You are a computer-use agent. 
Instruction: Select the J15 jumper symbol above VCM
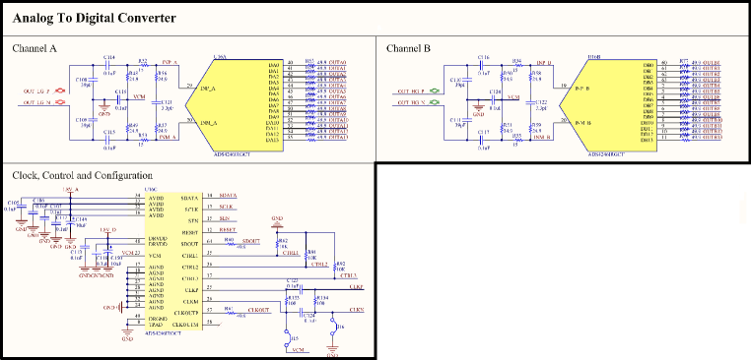point(287,337)
